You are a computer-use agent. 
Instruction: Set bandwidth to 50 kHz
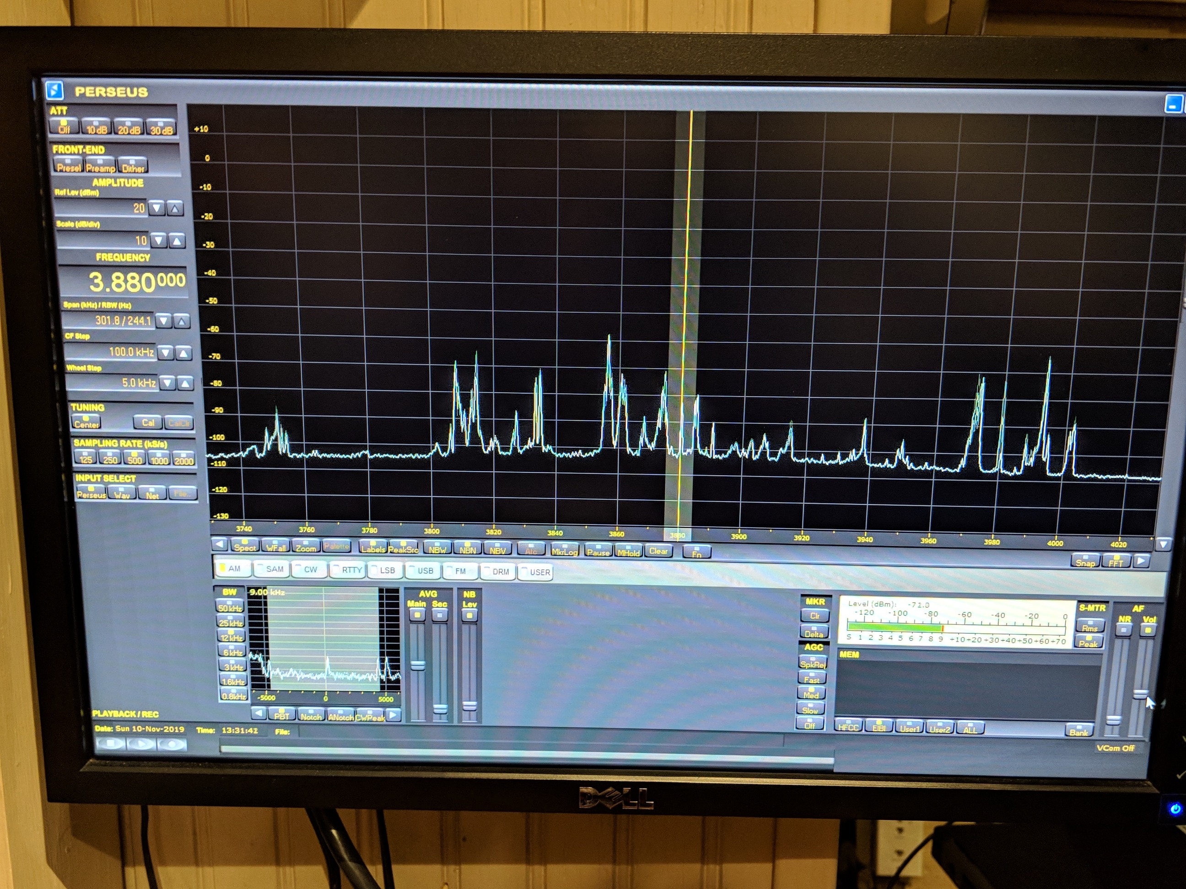tap(230, 606)
